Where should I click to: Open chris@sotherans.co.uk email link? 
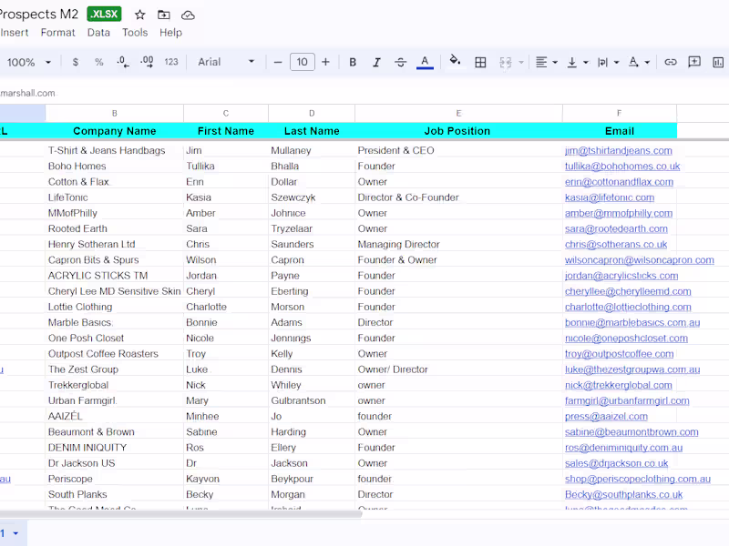tap(616, 244)
